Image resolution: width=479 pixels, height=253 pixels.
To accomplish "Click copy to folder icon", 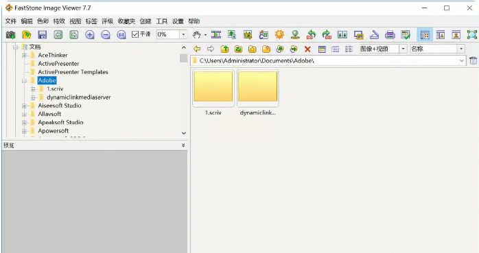I will point(280,49).
